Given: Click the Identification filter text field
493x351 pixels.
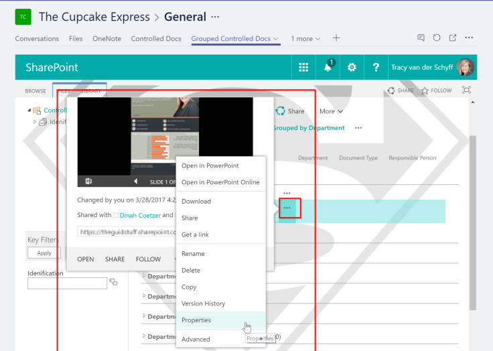Looking at the screenshot, I should tap(67, 283).
